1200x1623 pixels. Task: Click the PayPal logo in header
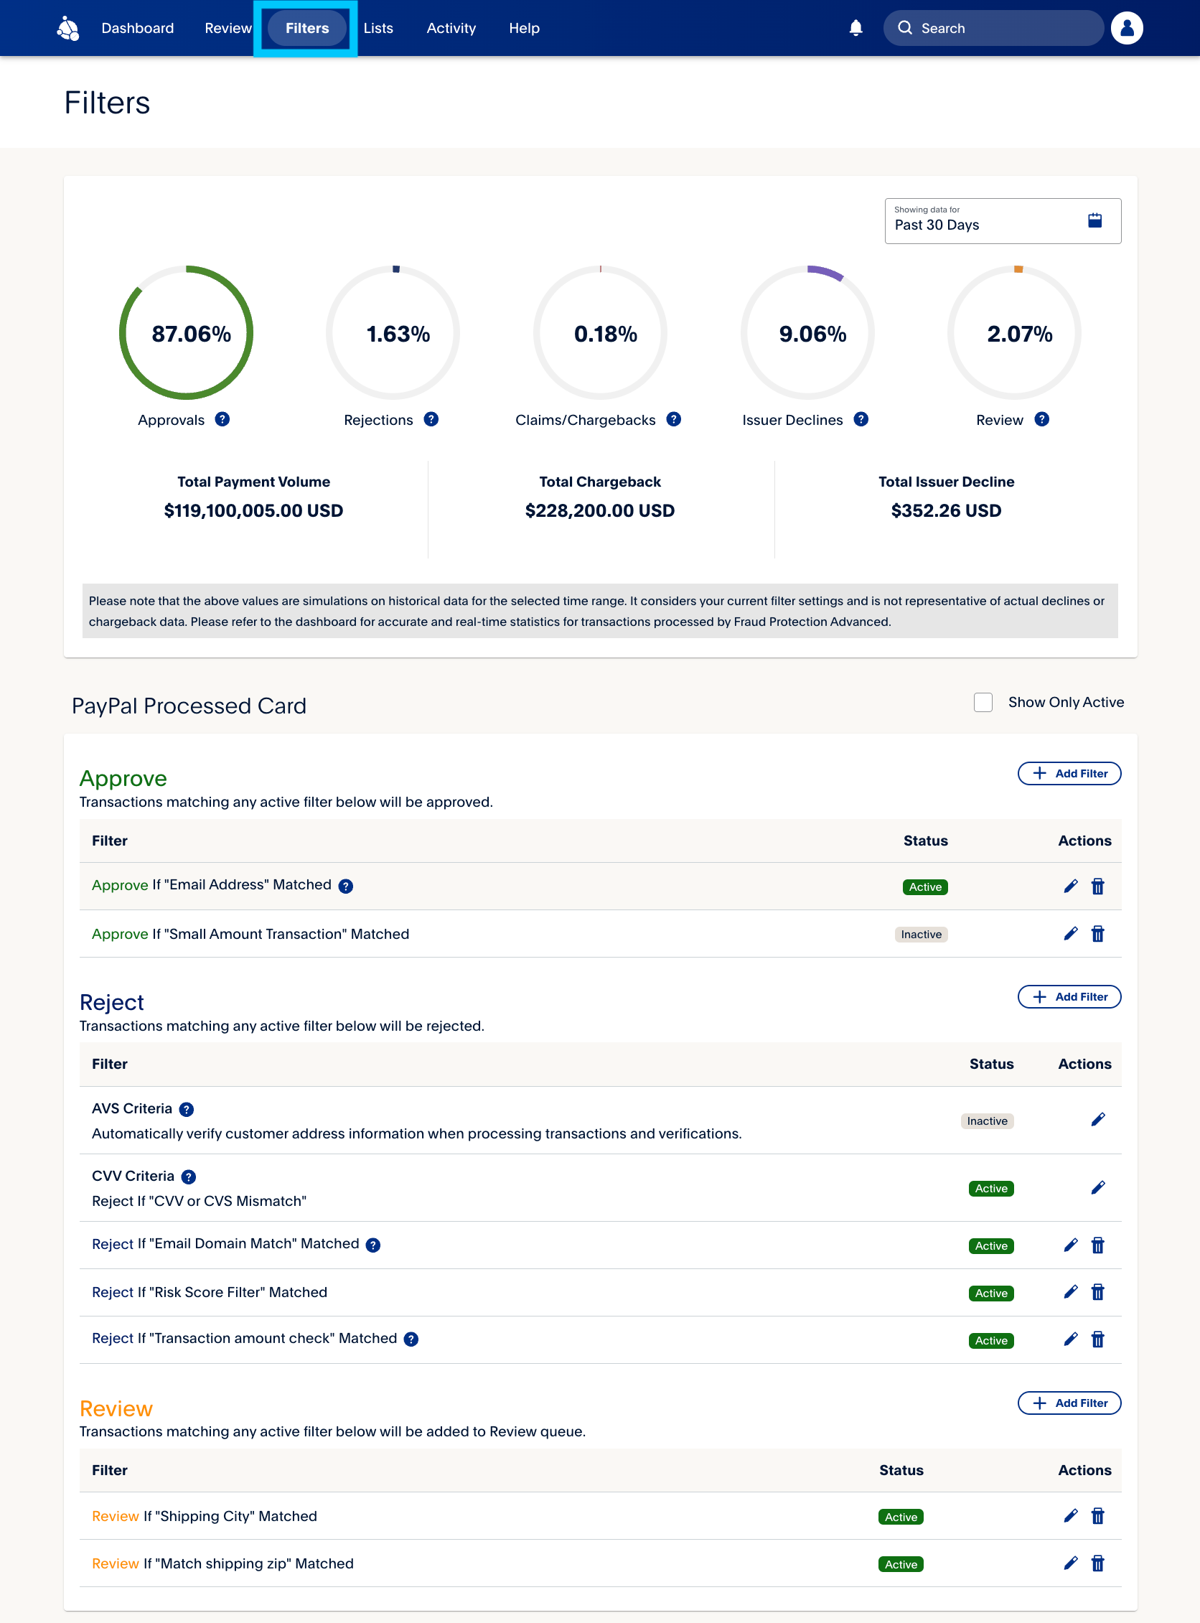tap(67, 28)
